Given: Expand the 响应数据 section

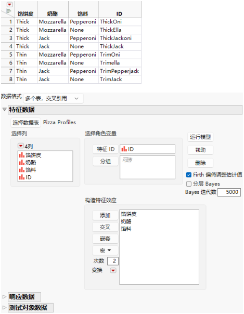Looking at the screenshot, I should point(4,297).
